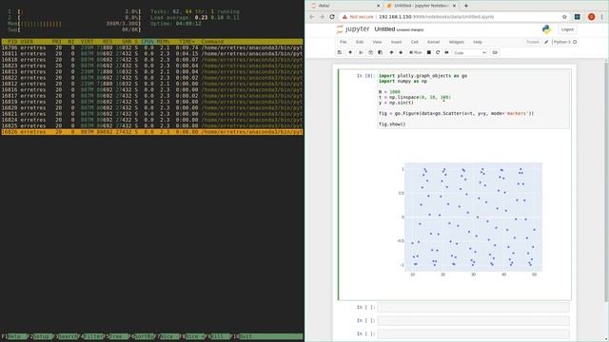The image size is (609, 342).
Task: Bookmark this page with the star icon
Action: 564,17
